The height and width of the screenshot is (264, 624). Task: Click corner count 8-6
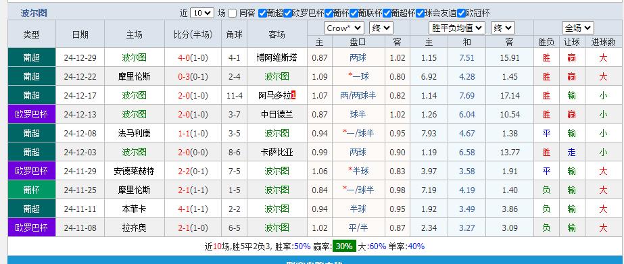click(x=234, y=153)
